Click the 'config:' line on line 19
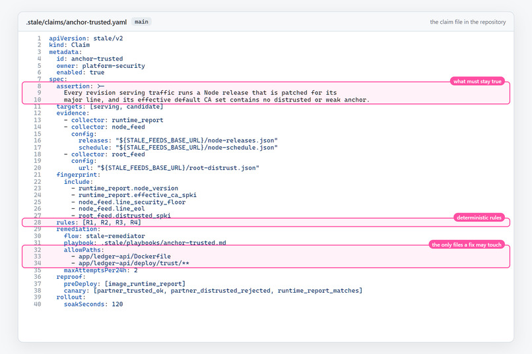 coord(84,161)
